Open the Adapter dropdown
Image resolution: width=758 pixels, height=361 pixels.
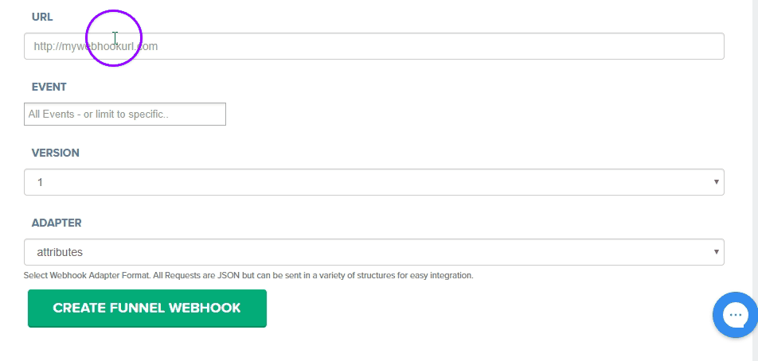[x=374, y=252]
